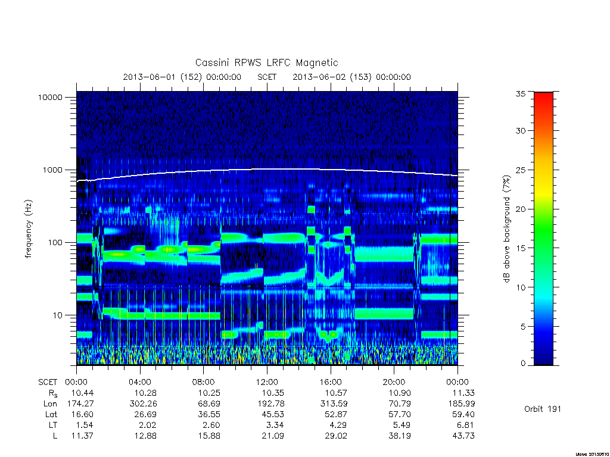Click "dB above background (7%)" color bar label
The width and height of the screenshot is (610, 457).
(x=506, y=229)
